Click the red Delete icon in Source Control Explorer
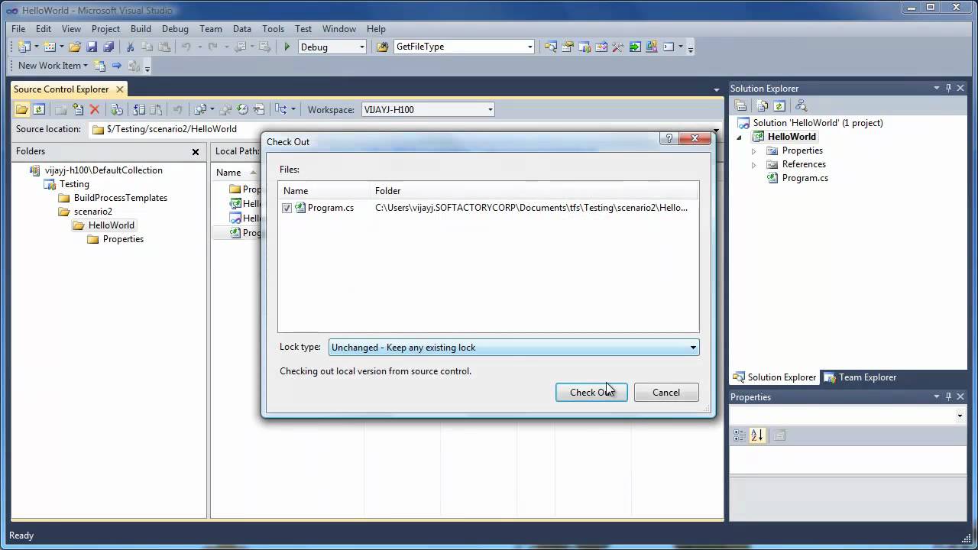This screenshot has height=550, width=978. (x=95, y=109)
